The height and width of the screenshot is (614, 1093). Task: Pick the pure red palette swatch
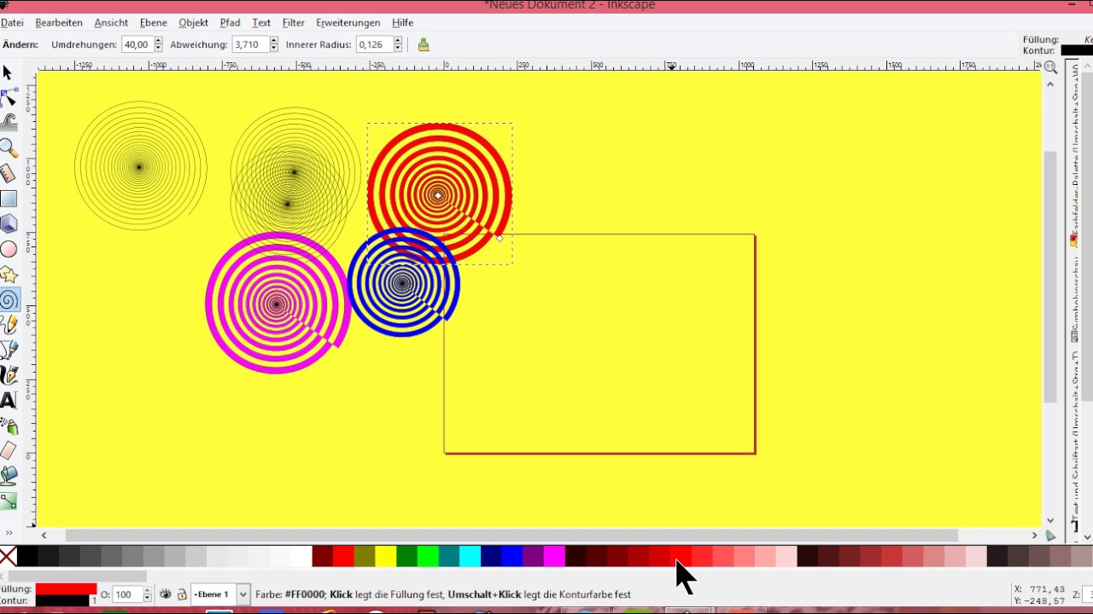pyautogui.click(x=343, y=557)
